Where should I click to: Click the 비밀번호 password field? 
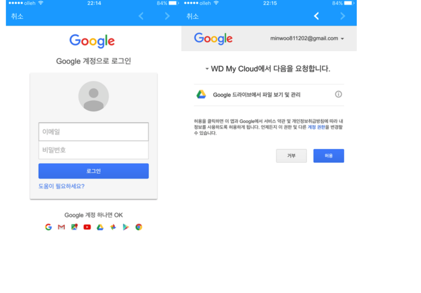click(94, 150)
